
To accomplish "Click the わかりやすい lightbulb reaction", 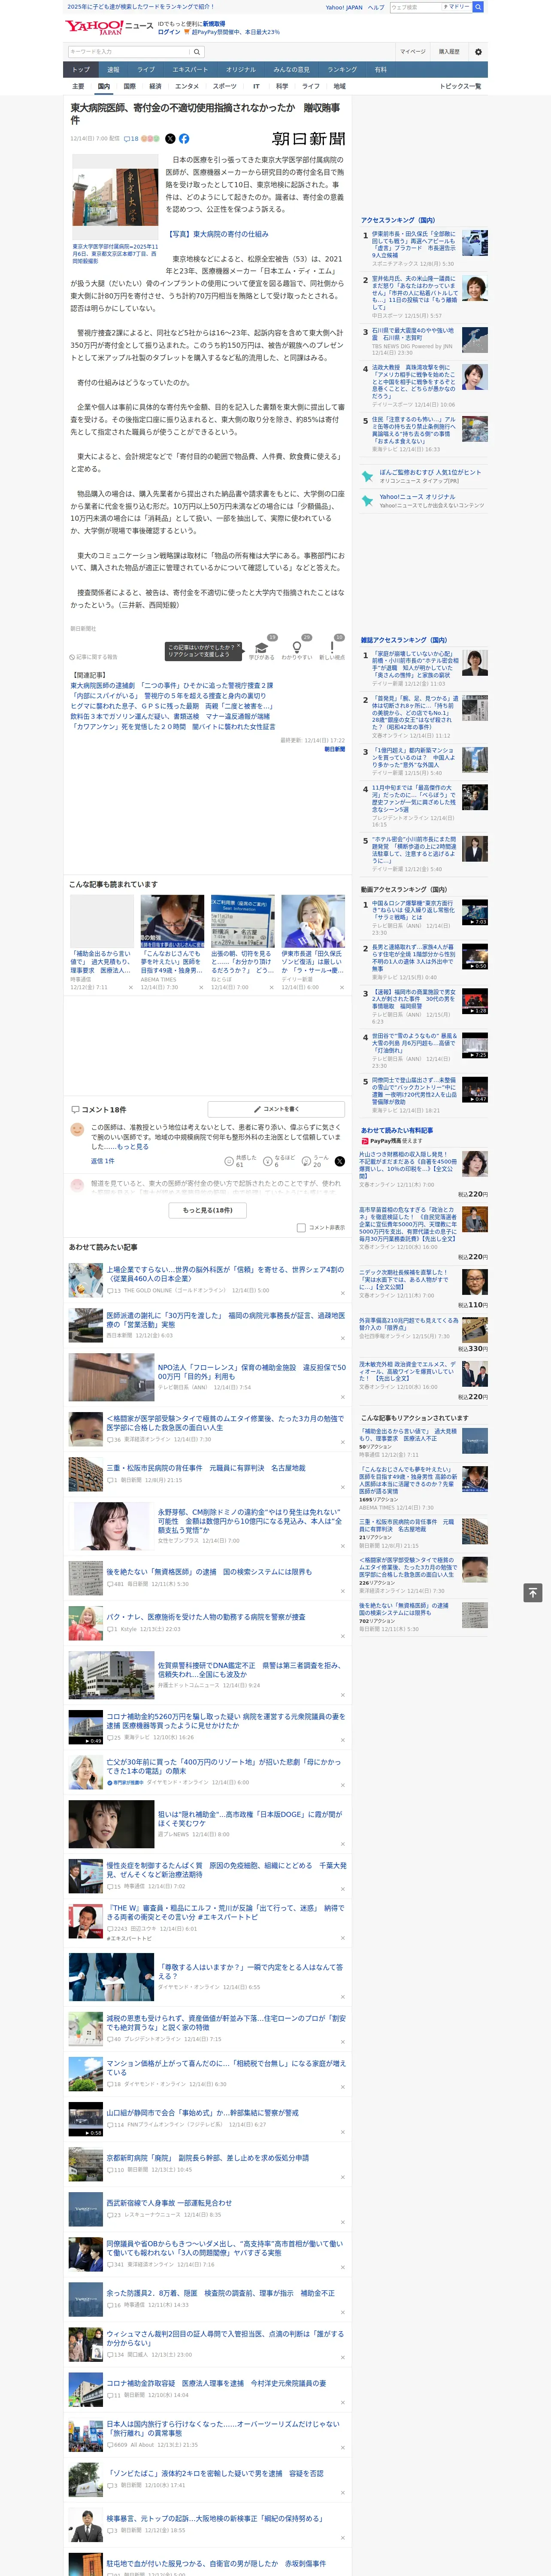I will 296,649.
